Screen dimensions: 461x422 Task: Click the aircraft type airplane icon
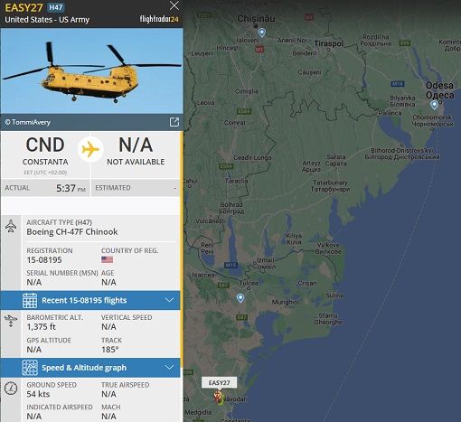[11, 226]
